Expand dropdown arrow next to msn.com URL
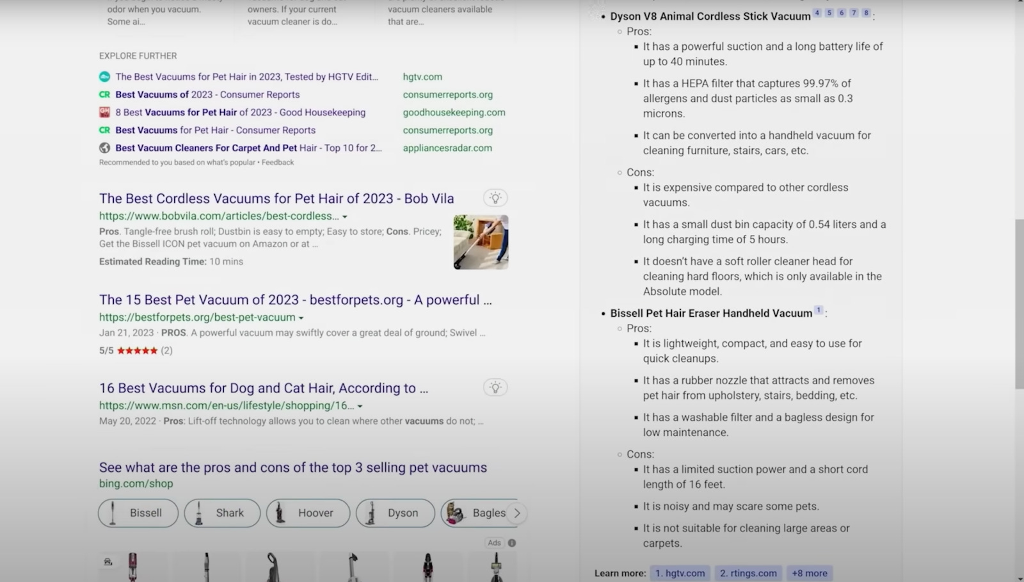Image resolution: width=1024 pixels, height=582 pixels. (360, 407)
